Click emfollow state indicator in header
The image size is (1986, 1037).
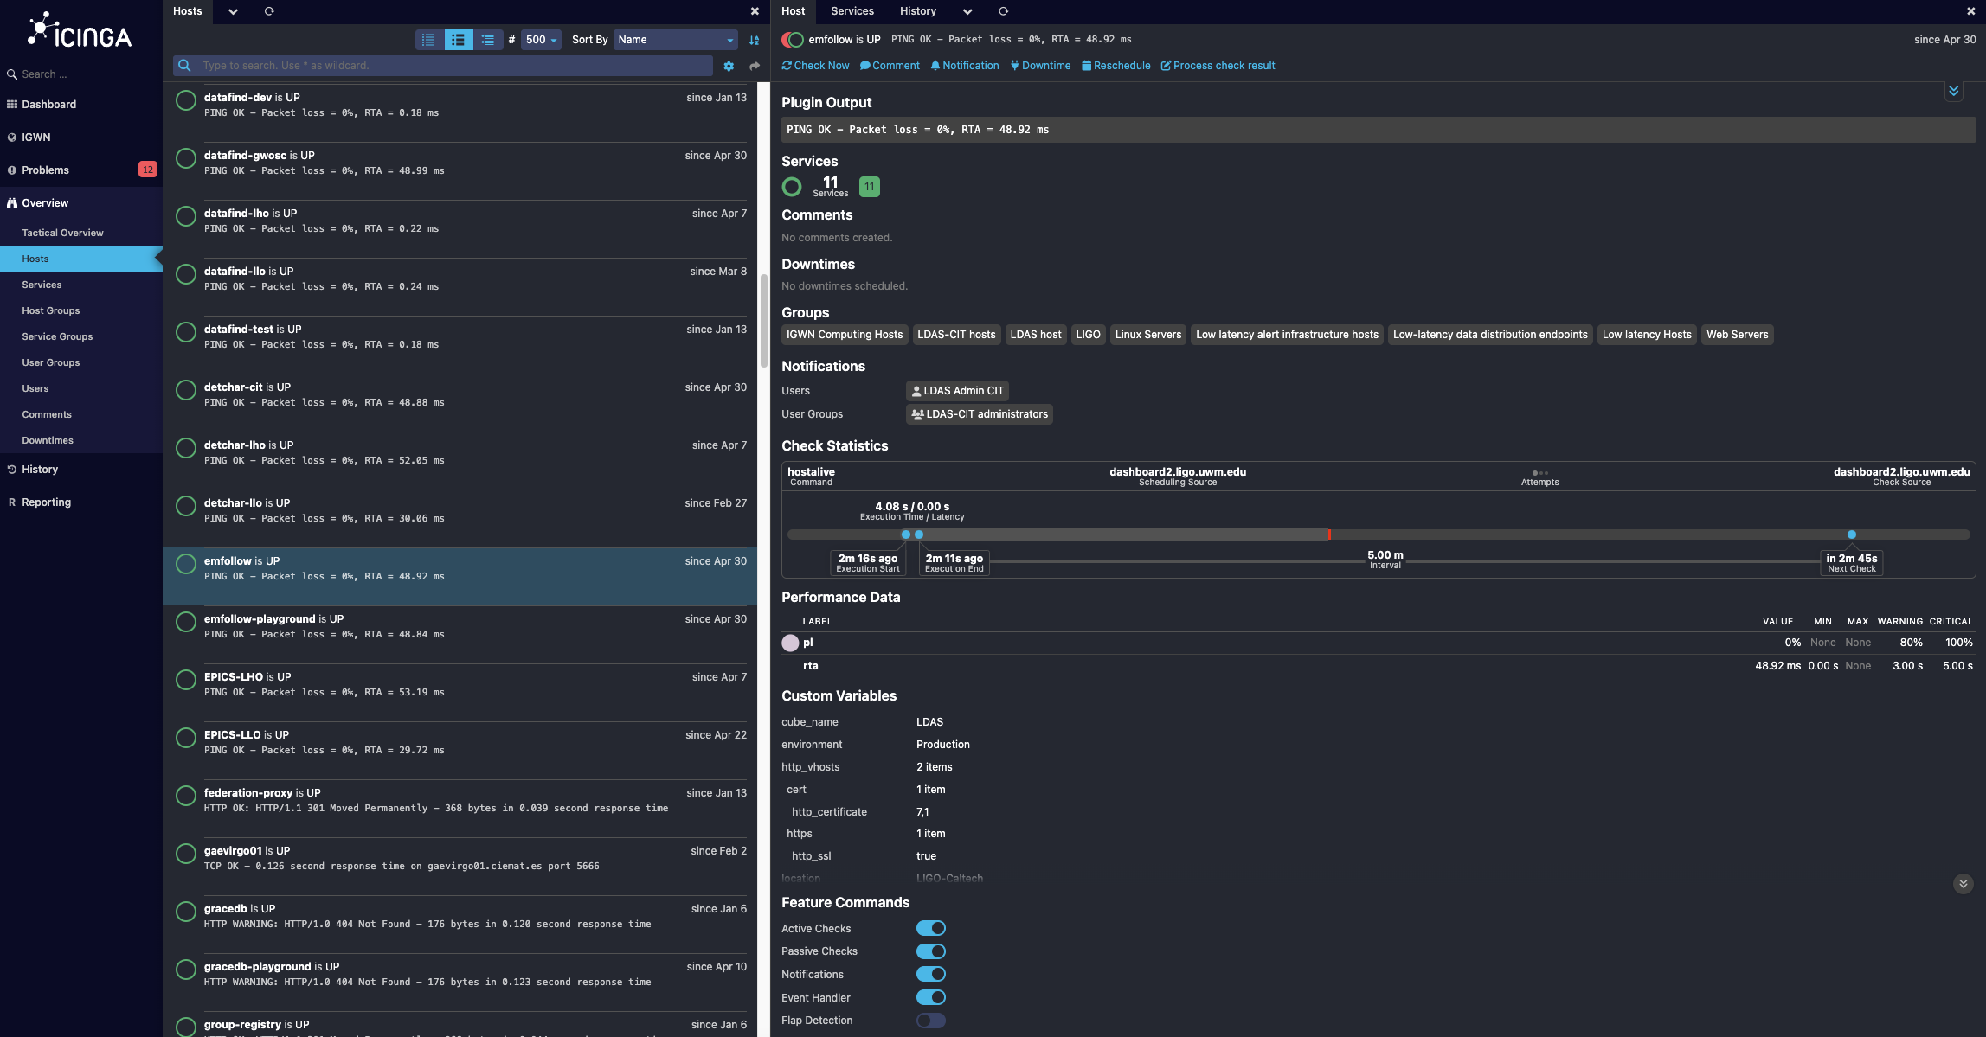(x=792, y=40)
